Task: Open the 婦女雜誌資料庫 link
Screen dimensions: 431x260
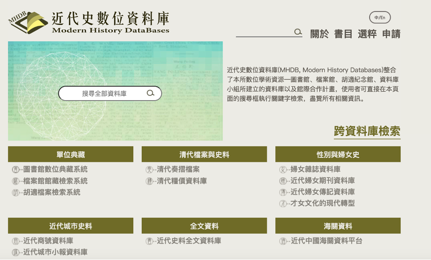Action: point(315,169)
